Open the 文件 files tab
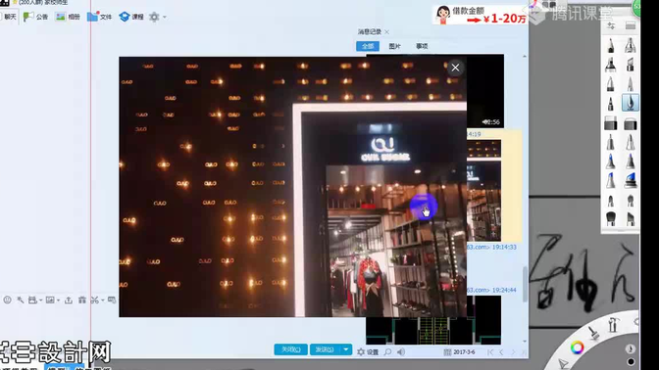This screenshot has height=370, width=659. (x=100, y=17)
